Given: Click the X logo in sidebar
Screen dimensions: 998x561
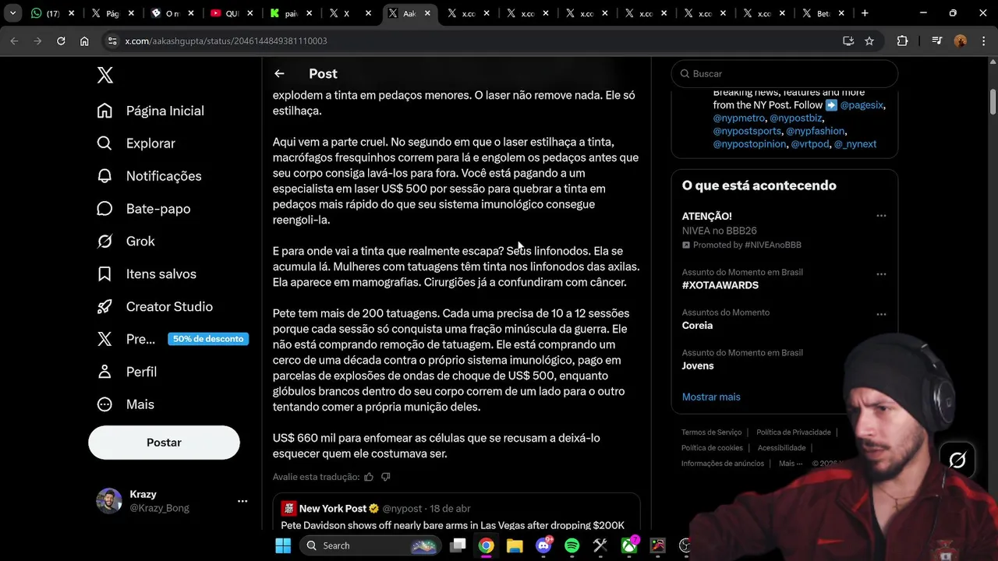Looking at the screenshot, I should coord(105,75).
